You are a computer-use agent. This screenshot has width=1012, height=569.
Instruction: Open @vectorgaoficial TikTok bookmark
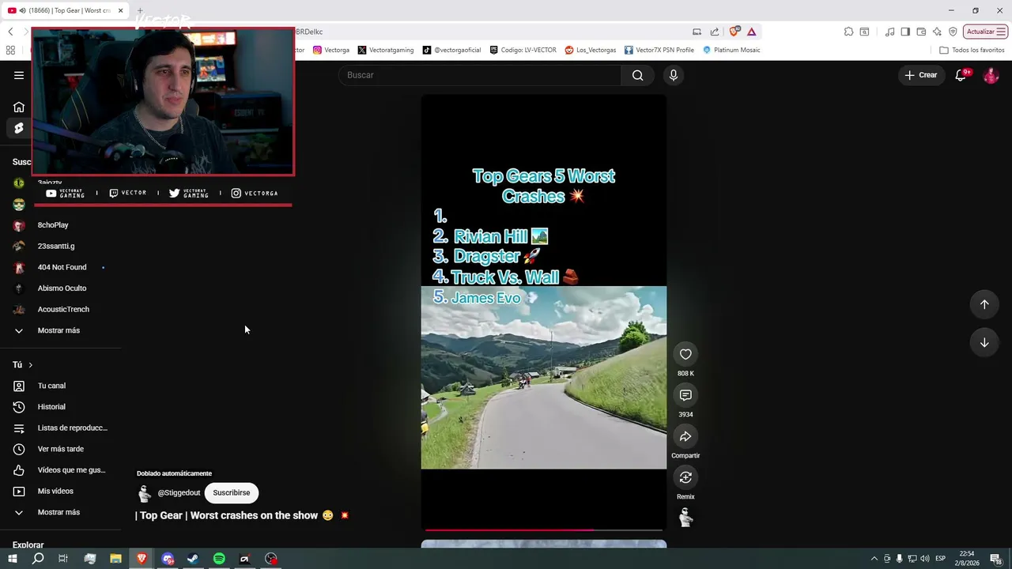pos(451,50)
